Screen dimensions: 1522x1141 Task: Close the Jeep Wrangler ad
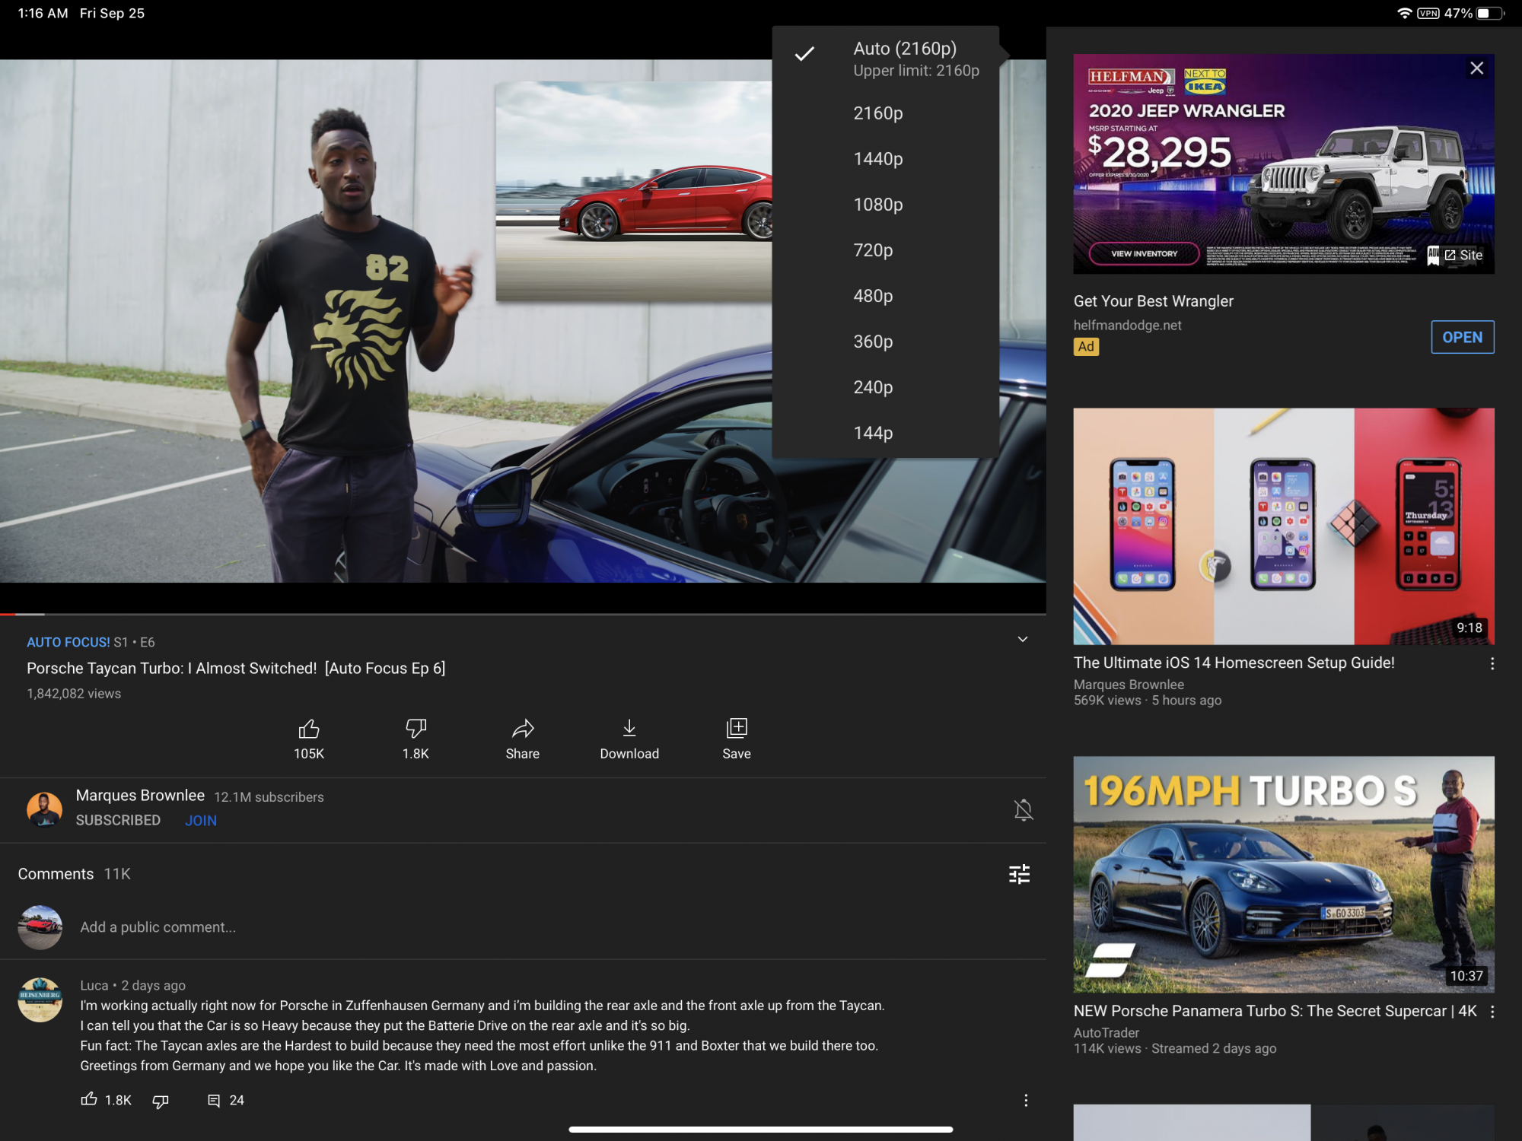tap(1476, 68)
